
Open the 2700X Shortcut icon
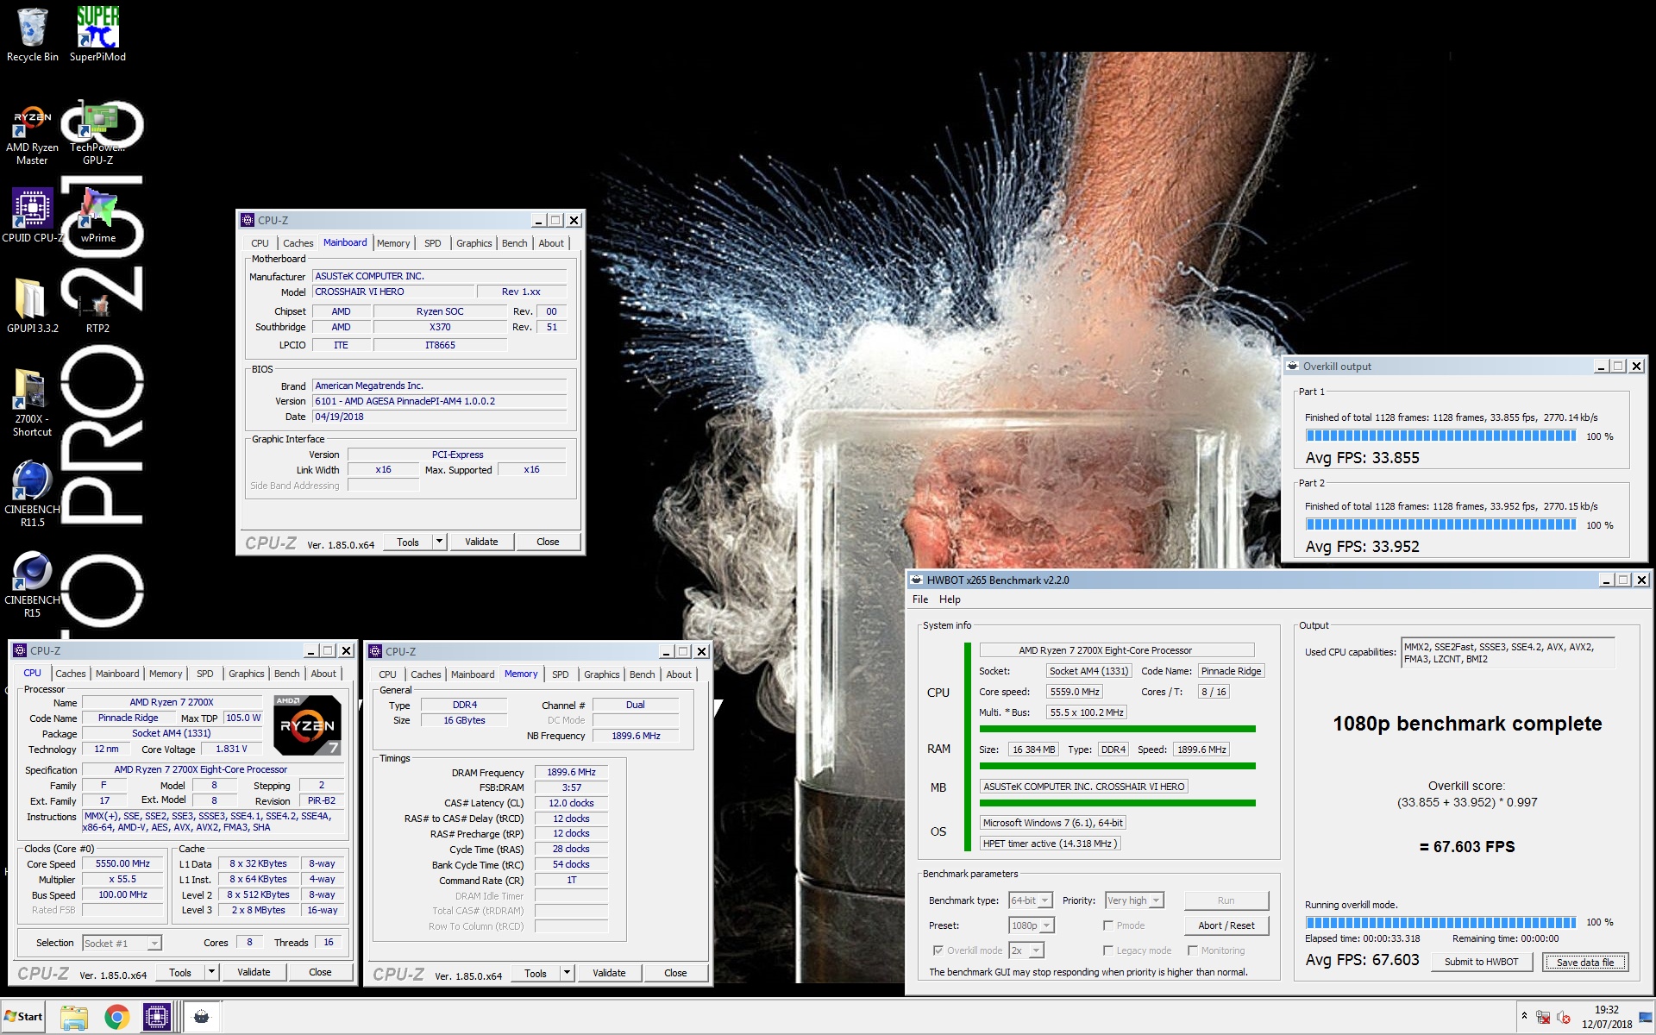[32, 403]
